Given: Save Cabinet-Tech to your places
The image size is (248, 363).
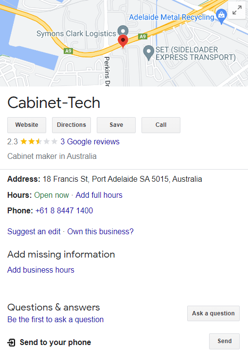Looking at the screenshot, I should tap(116, 125).
